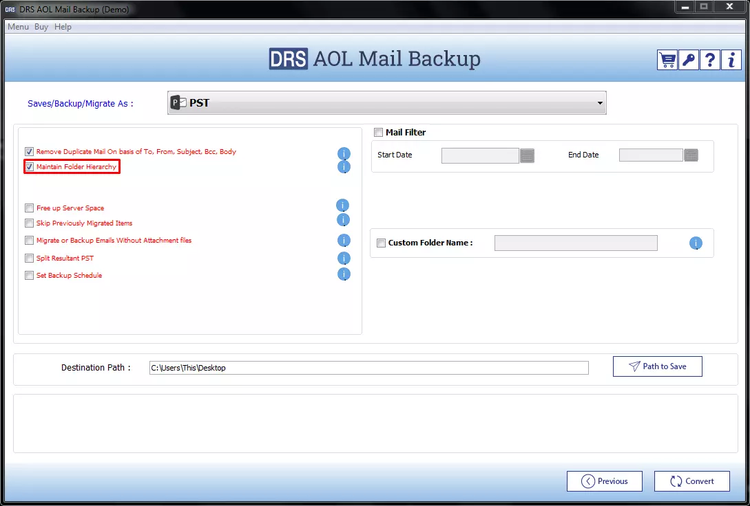
Task: Enable Split Resultant PST option
Action: click(x=30, y=258)
